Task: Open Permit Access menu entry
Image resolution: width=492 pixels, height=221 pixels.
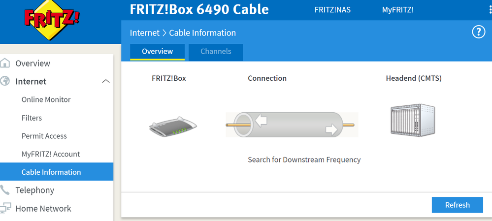Action: click(x=44, y=136)
